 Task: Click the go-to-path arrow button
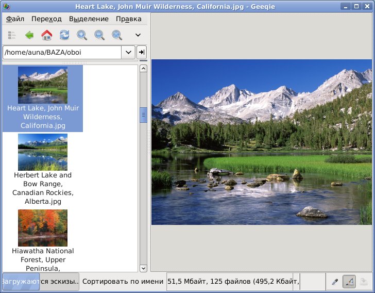pyautogui.click(x=142, y=52)
